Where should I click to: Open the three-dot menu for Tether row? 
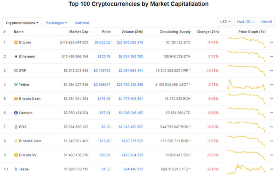coord(271,84)
